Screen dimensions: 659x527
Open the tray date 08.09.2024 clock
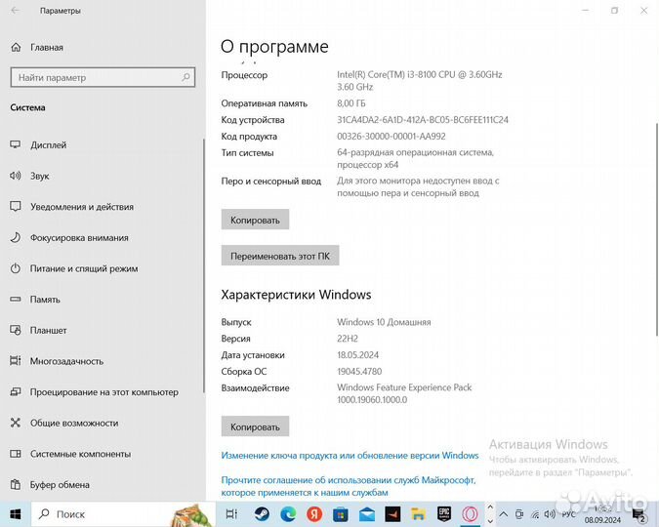602,520
